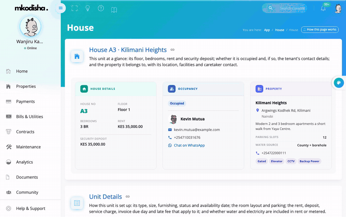346x217 pixels.
Task: Open the user avatar menu in top bar
Action: coord(338,8)
